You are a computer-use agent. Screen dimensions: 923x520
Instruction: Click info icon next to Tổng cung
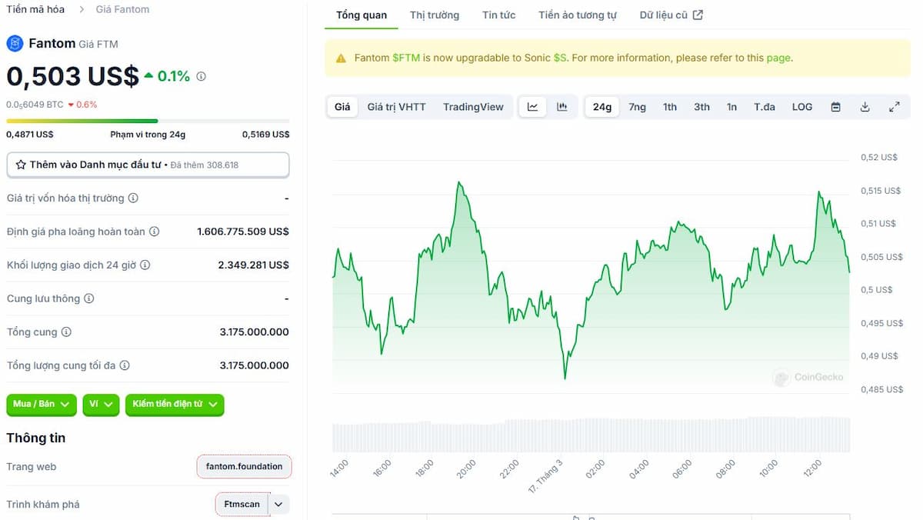coord(66,332)
